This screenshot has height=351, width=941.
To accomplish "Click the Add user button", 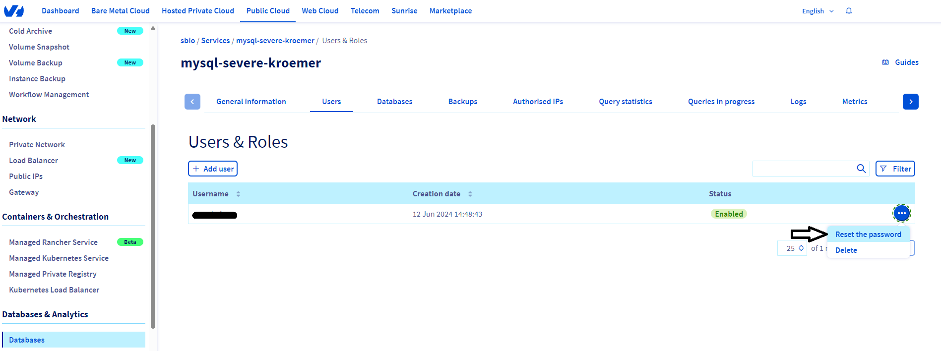I will click(x=213, y=169).
